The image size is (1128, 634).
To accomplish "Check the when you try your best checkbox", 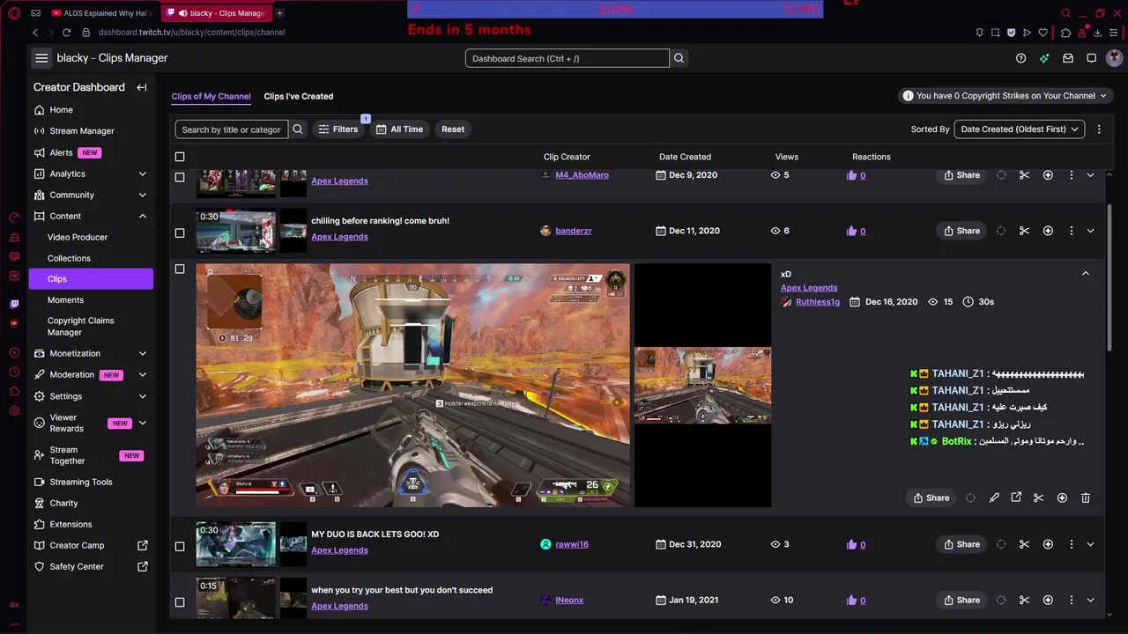I will click(180, 601).
